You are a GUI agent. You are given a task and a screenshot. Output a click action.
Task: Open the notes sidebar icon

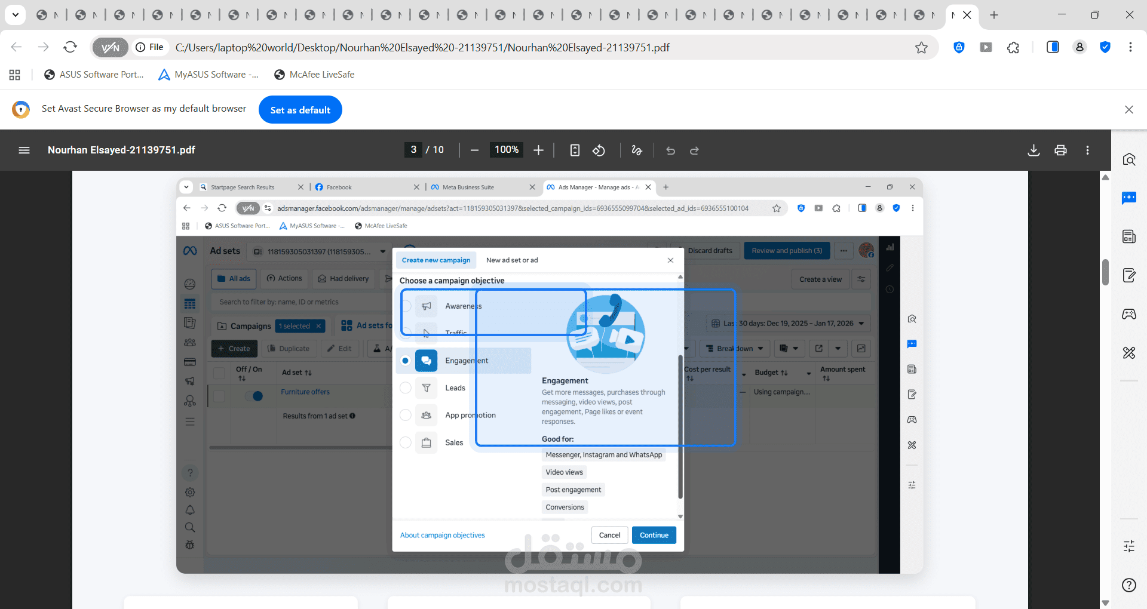click(1129, 275)
